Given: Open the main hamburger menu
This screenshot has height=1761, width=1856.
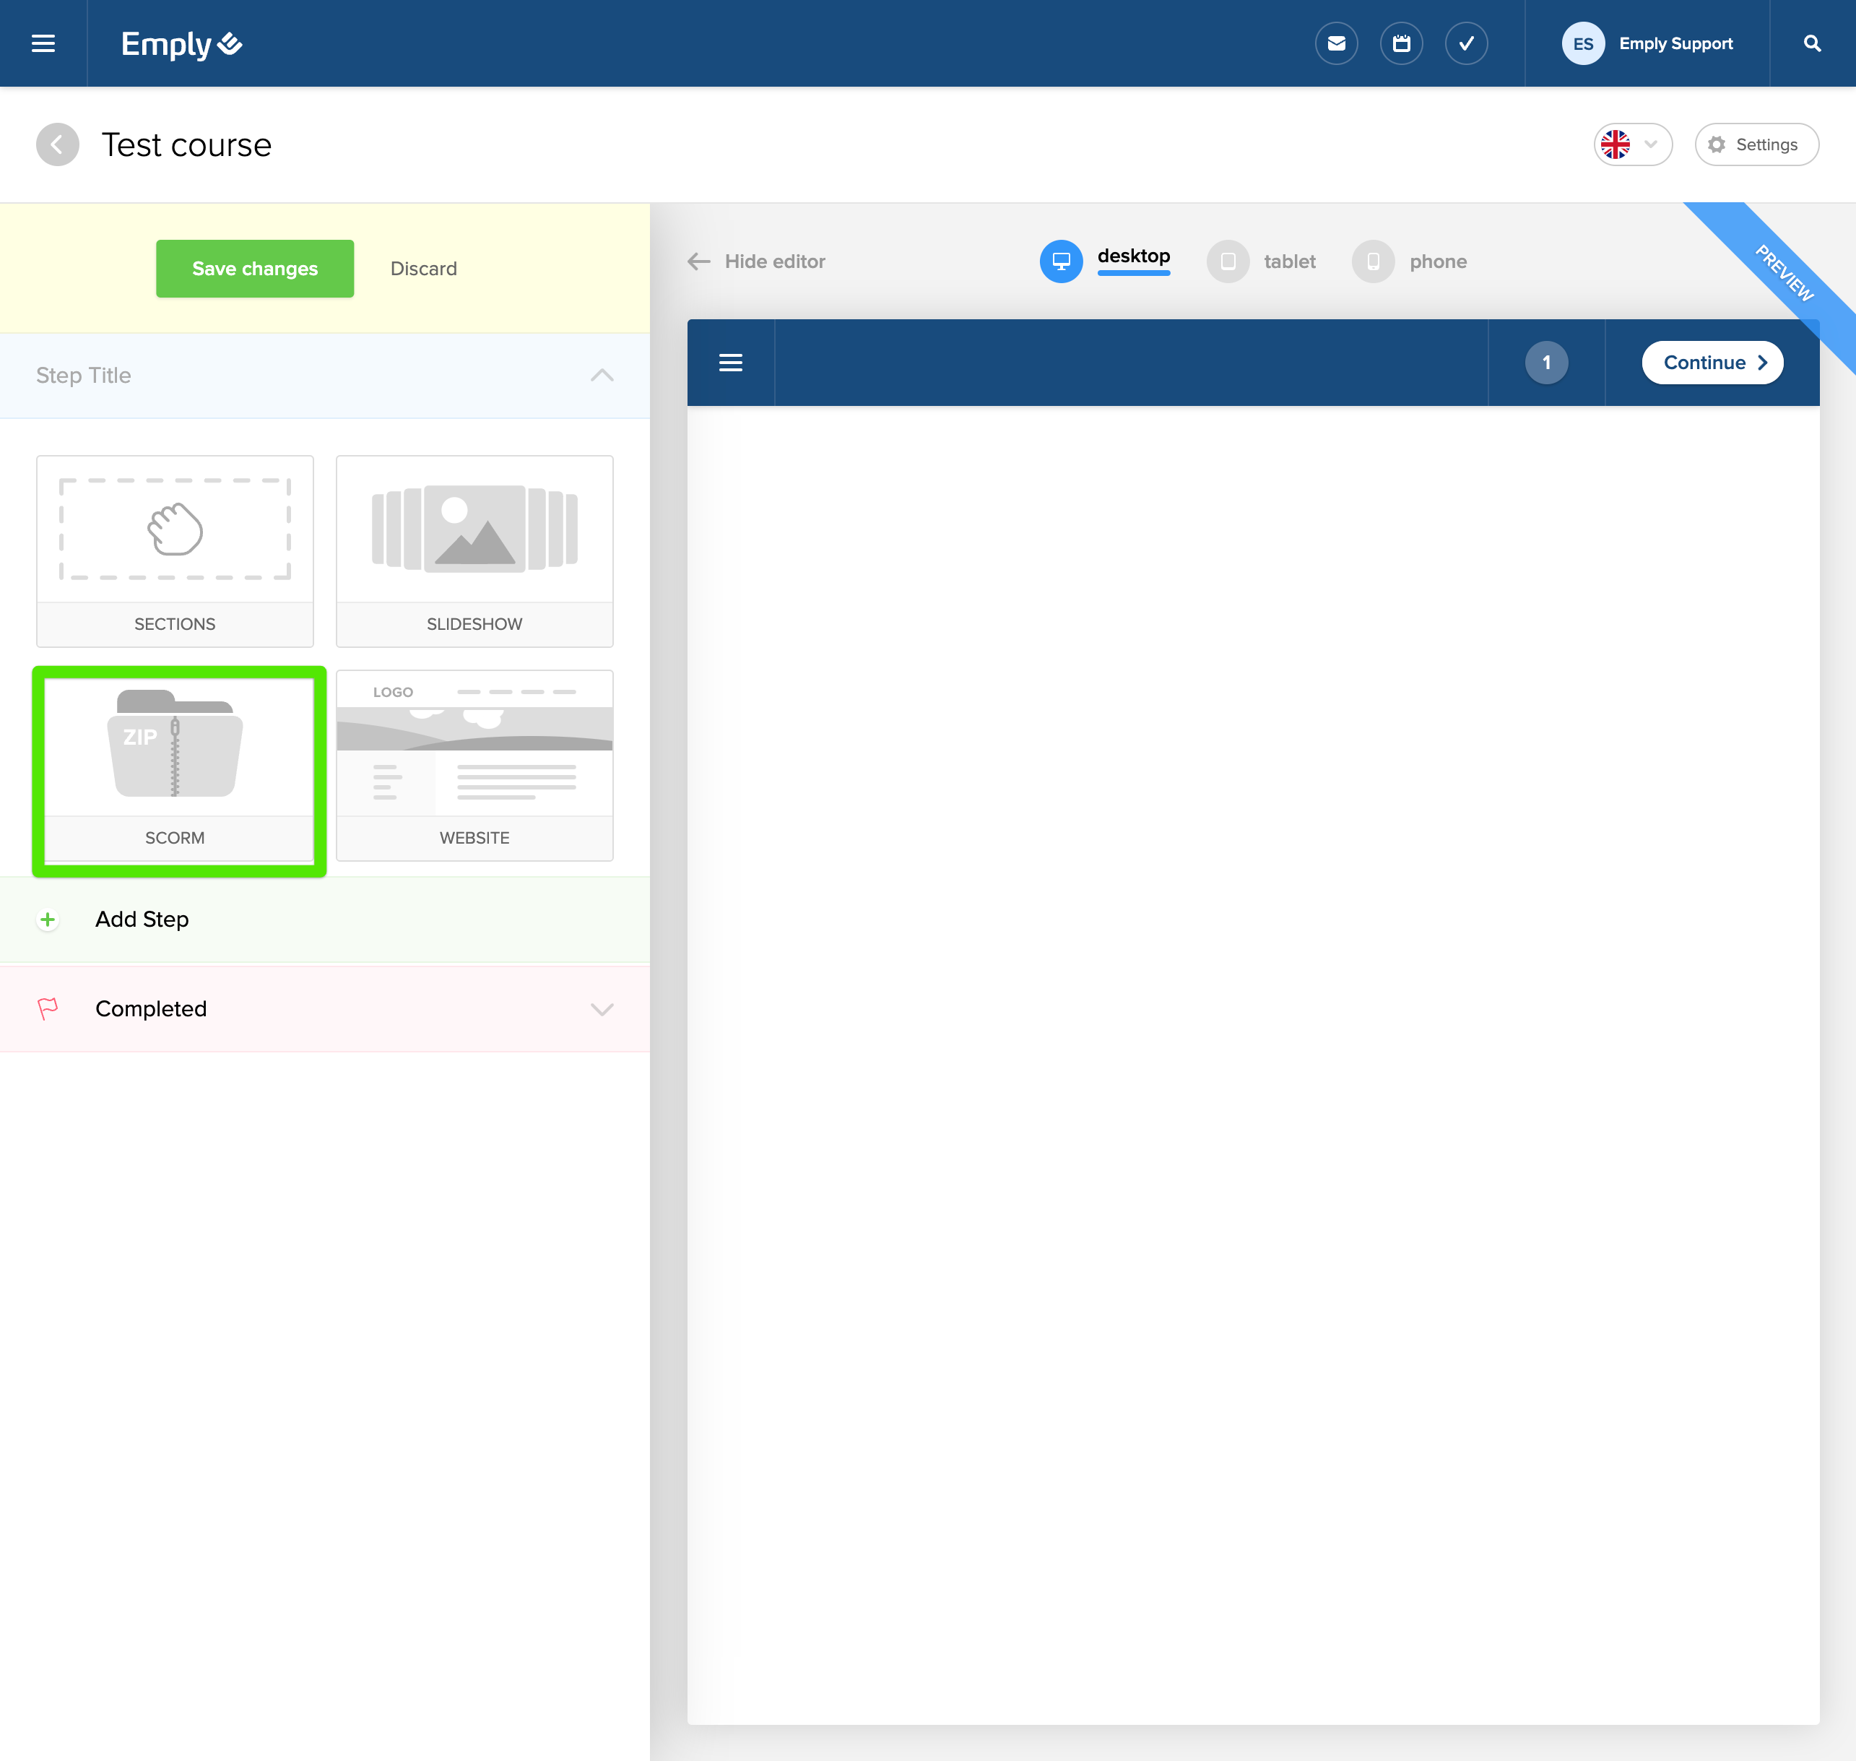Looking at the screenshot, I should (x=43, y=43).
